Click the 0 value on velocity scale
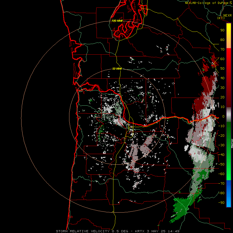This screenshot has width=233, height=233. [x=223, y=116]
